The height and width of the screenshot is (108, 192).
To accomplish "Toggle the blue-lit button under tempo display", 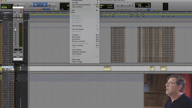I will pos(149,9).
